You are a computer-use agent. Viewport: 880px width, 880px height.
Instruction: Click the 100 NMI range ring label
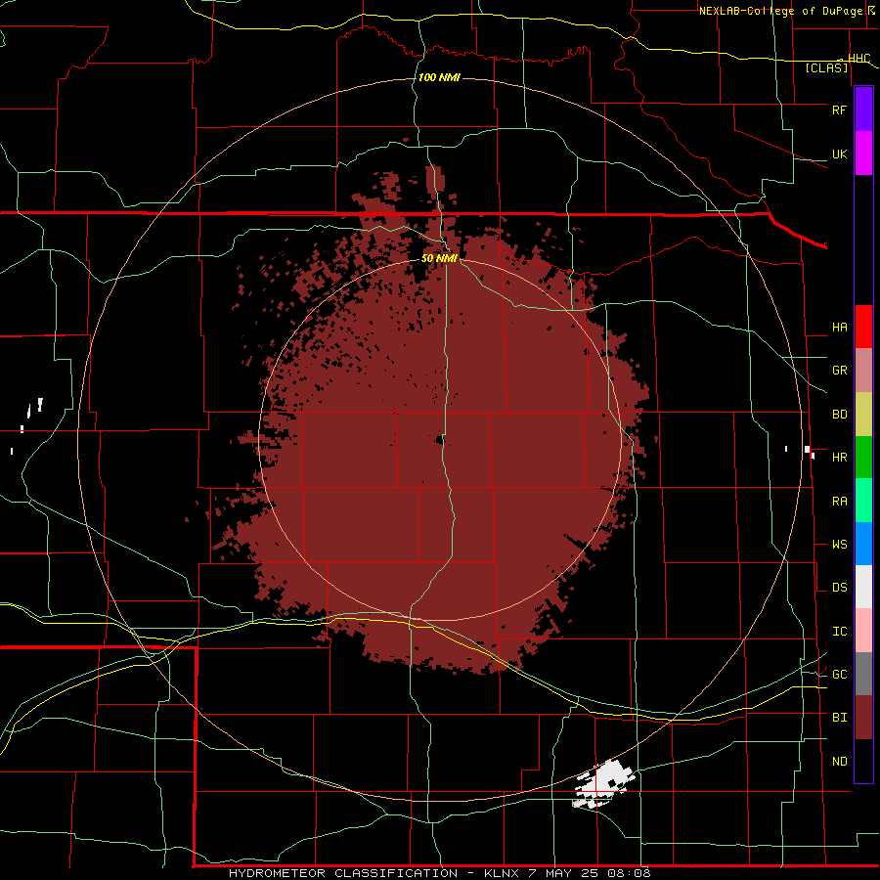tap(439, 77)
